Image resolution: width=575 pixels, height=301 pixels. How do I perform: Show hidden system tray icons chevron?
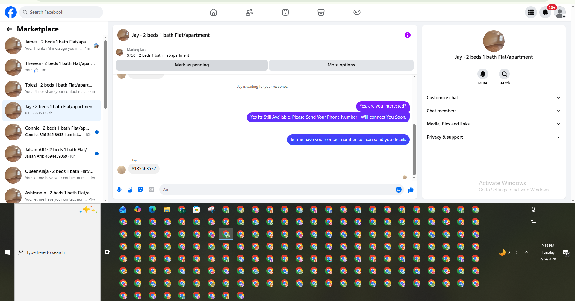(x=526, y=252)
